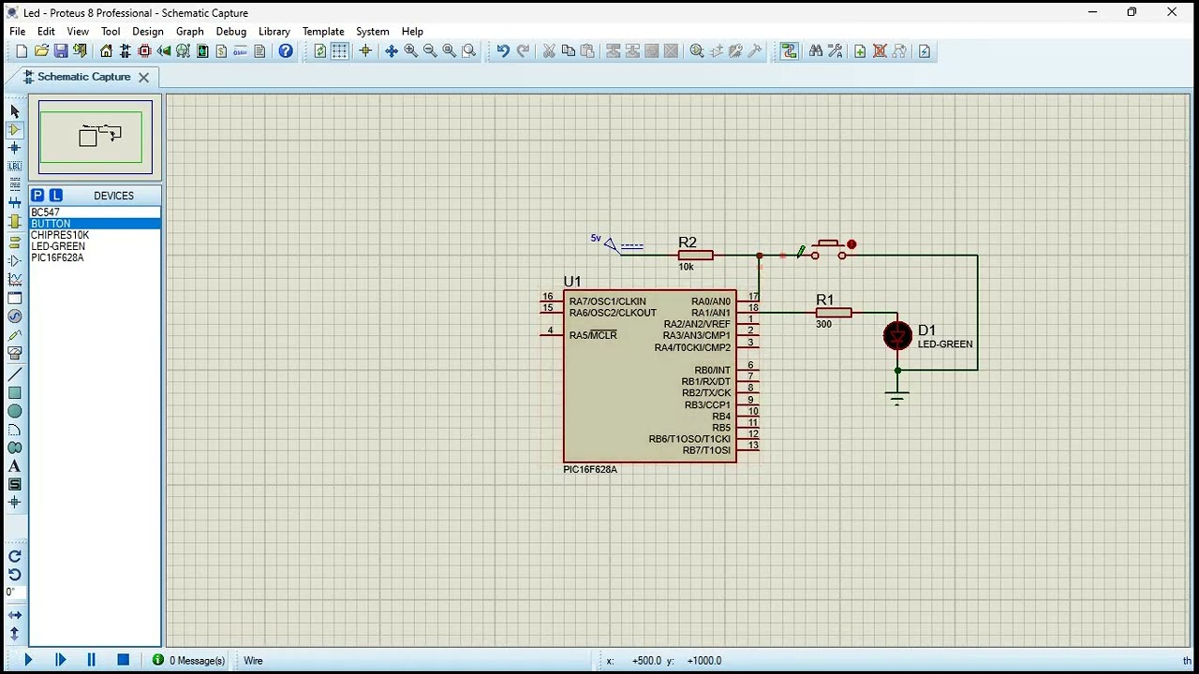The height and width of the screenshot is (674, 1199).
Task: Open PCB Layout chip icon
Action: [x=144, y=51]
